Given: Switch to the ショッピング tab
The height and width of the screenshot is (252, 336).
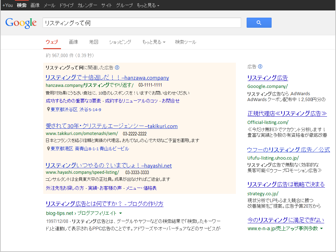Looking at the screenshot, I should 120,42.
